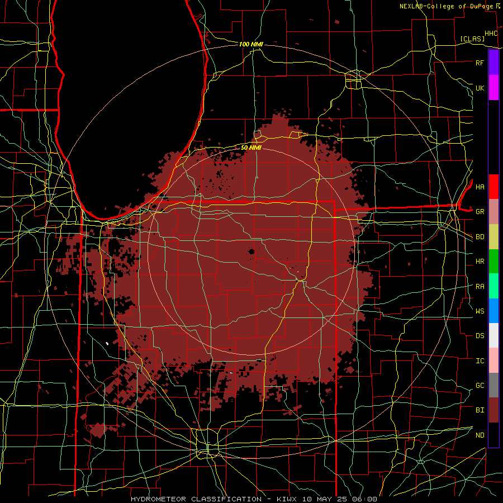Click the '[CLAS]' label above legend
This screenshot has width=503, height=503.
point(472,39)
